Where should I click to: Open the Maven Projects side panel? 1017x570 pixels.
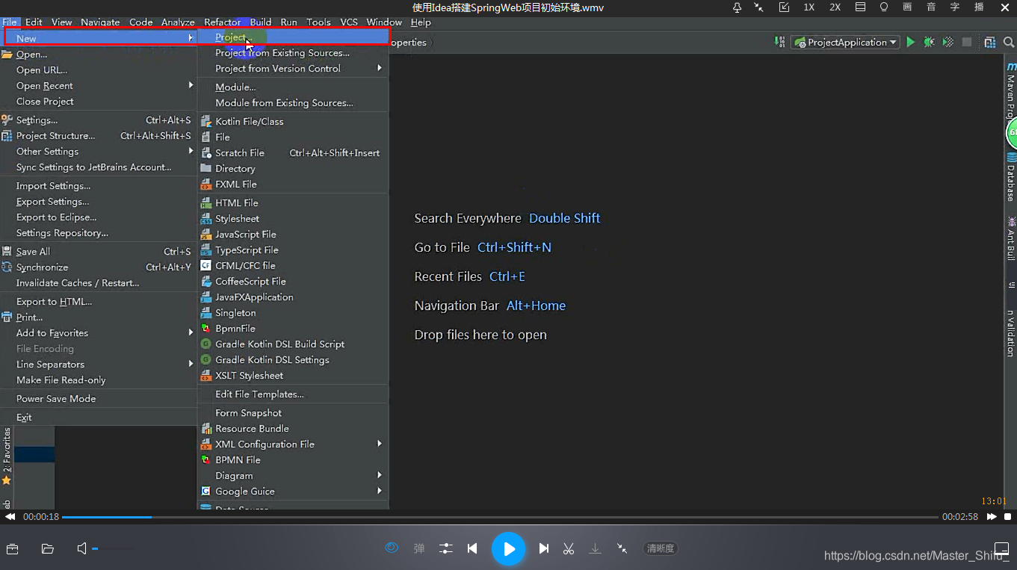[x=1010, y=91]
